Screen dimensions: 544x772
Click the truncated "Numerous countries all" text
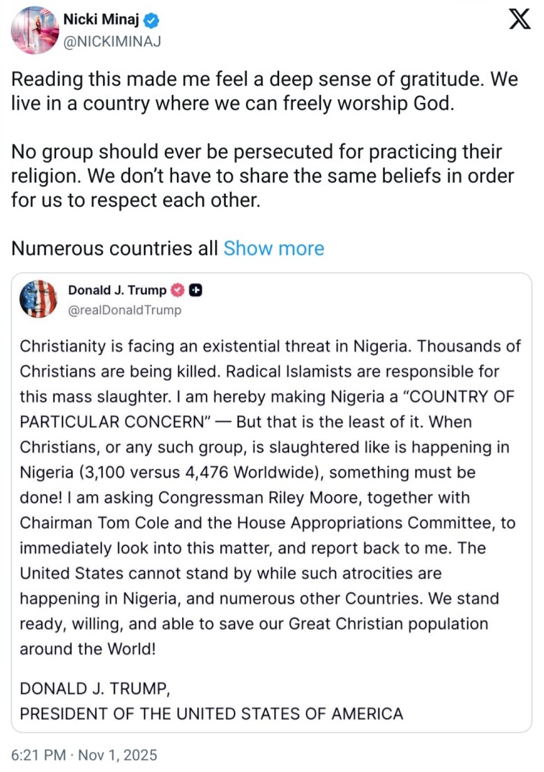click(x=114, y=248)
